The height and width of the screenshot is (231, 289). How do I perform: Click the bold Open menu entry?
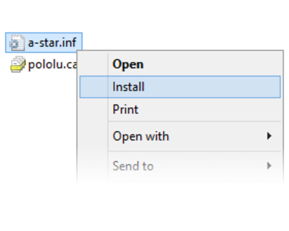coord(128,64)
